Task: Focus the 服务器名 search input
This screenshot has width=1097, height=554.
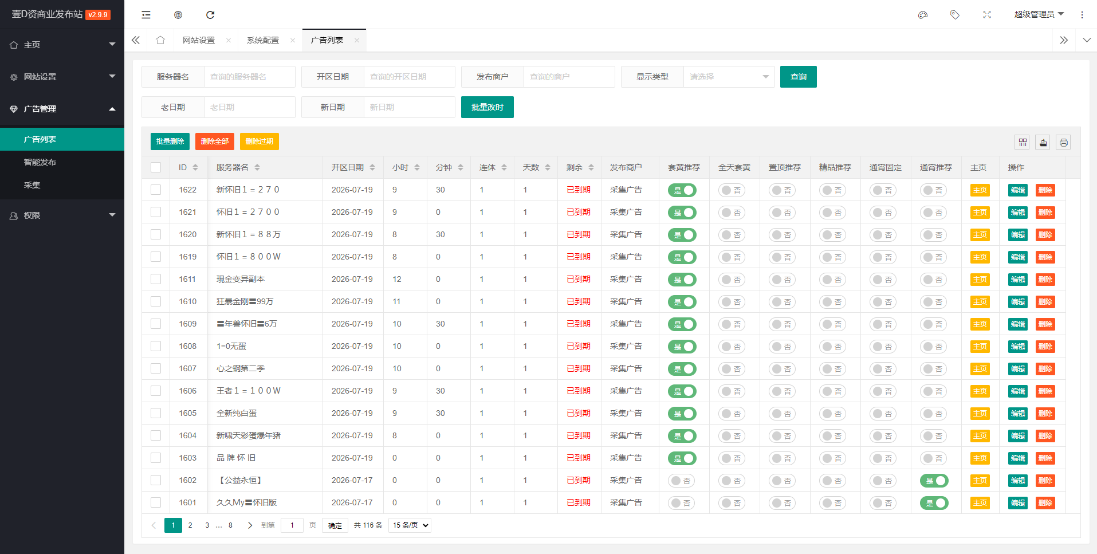Action: tap(249, 77)
